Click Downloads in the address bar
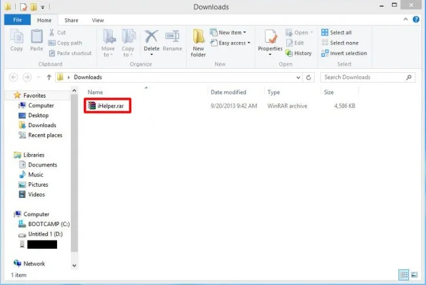Image resolution: width=426 pixels, height=285 pixels. point(88,77)
